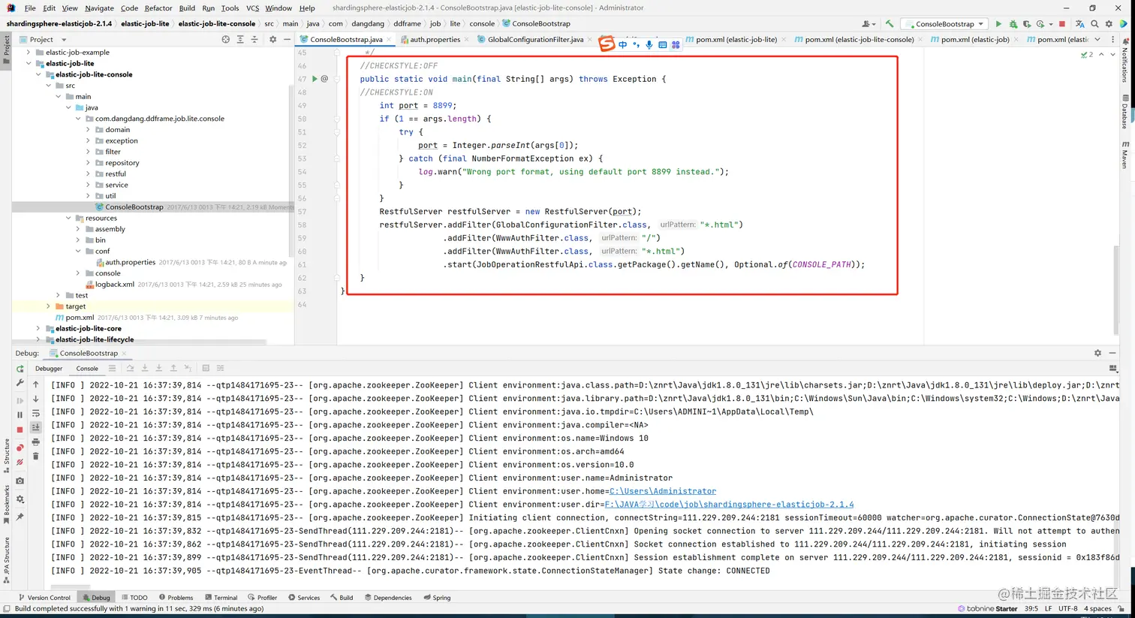Click the UTF-8 encoding in status bar
Viewport: 1135px width, 618px height.
pyautogui.click(x=1067, y=609)
